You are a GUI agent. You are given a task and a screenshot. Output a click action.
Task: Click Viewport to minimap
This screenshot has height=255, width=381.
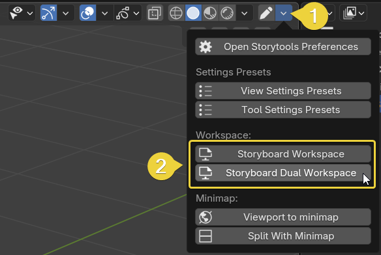283,217
